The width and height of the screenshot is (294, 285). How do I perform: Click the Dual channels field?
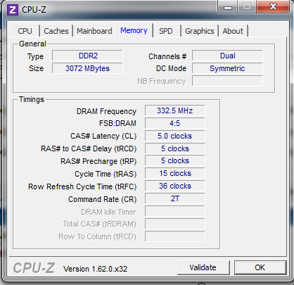(227, 56)
